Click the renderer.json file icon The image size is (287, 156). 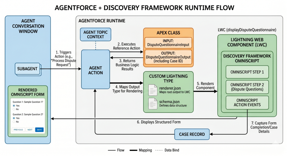[153, 90]
